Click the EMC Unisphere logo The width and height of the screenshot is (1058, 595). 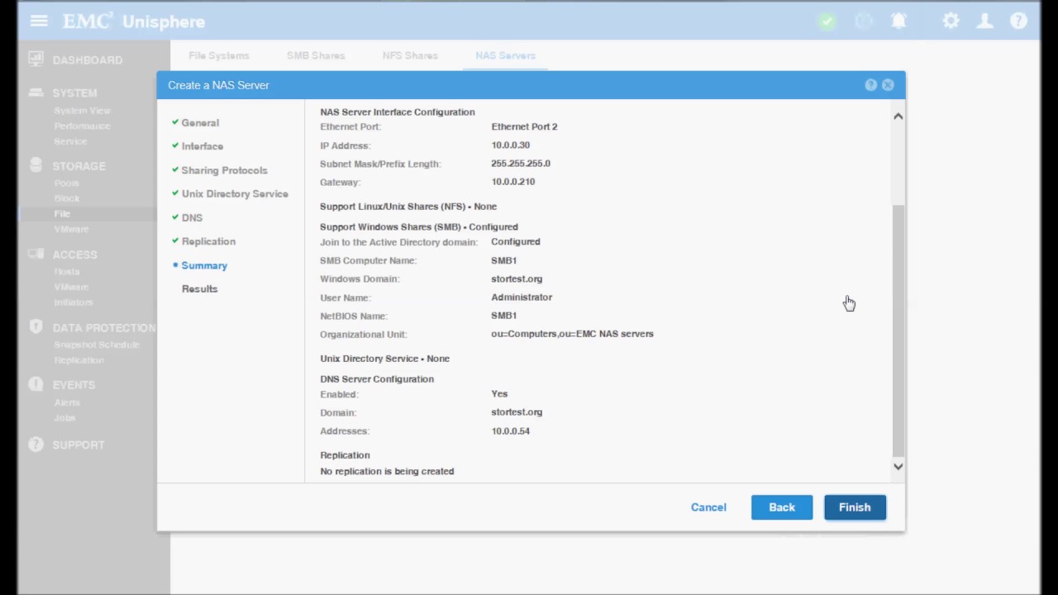tap(134, 21)
